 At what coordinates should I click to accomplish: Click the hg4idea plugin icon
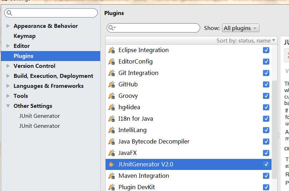112,107
